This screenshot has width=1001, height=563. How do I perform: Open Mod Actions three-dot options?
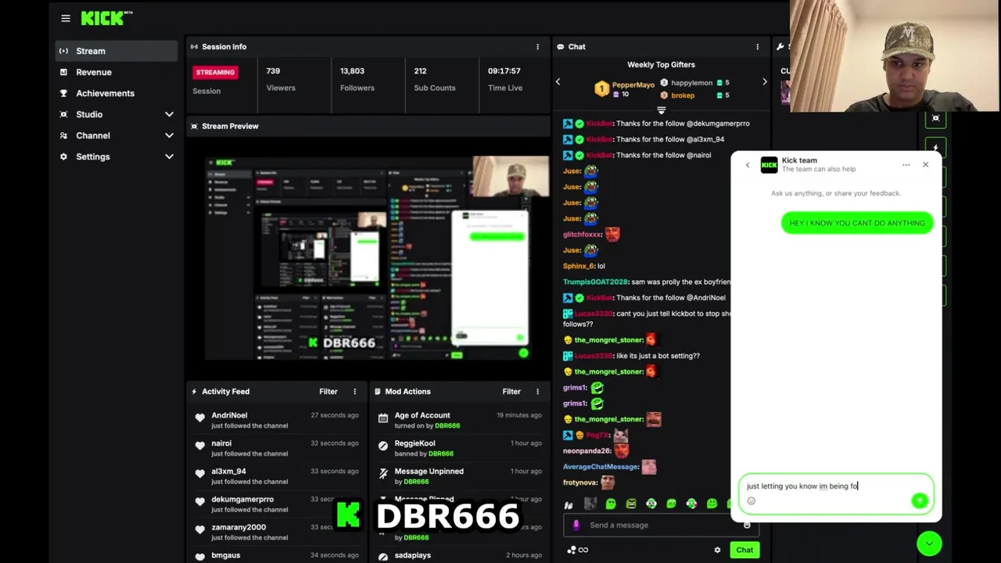click(x=537, y=392)
